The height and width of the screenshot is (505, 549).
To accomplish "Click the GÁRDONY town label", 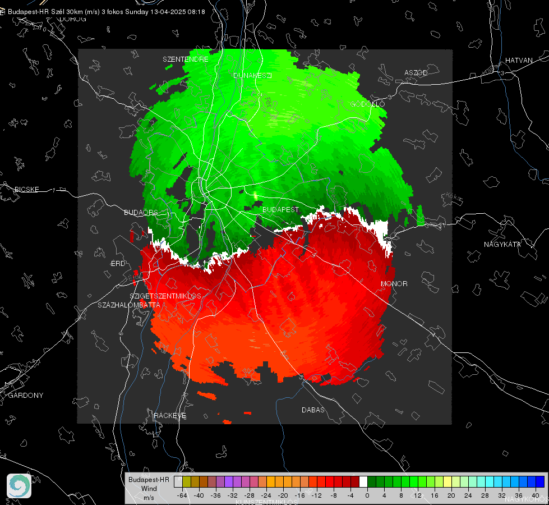I will click(26, 396).
